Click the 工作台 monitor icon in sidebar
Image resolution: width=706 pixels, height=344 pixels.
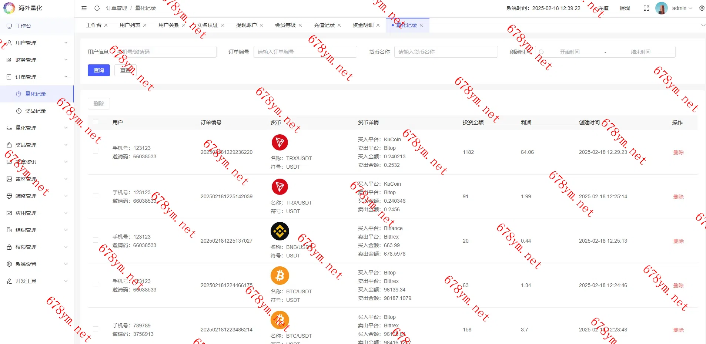coord(9,26)
